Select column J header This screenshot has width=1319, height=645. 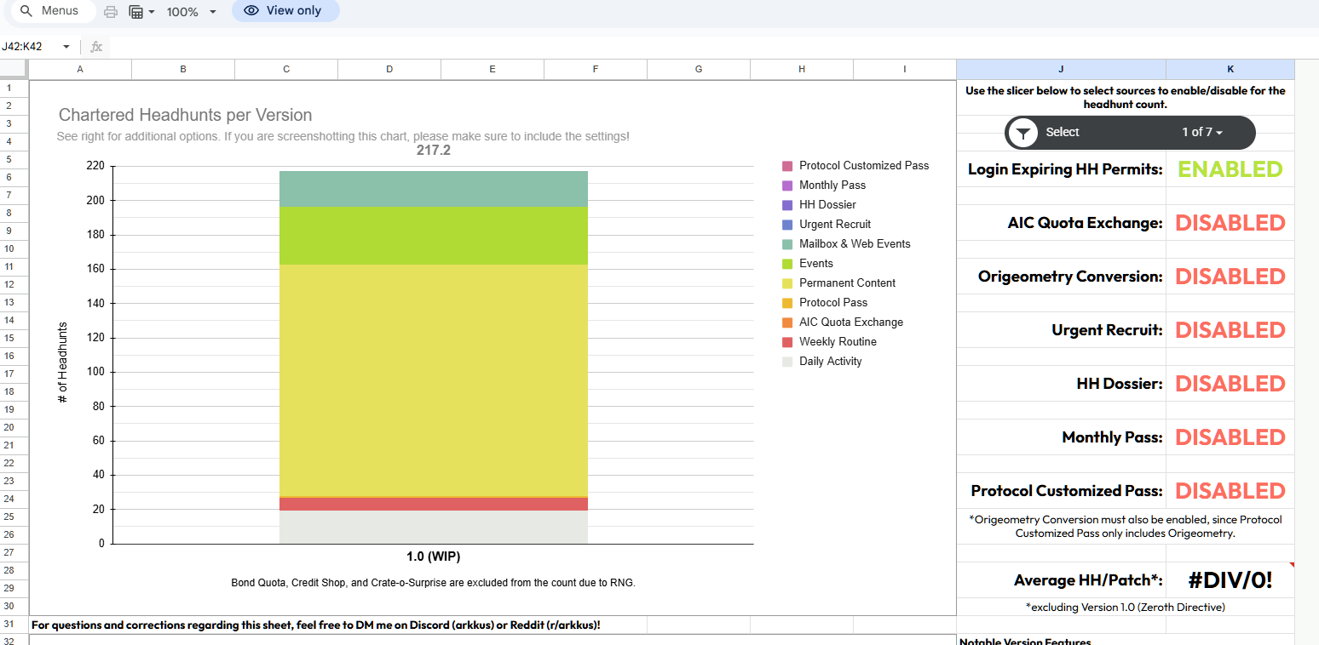coord(1061,69)
